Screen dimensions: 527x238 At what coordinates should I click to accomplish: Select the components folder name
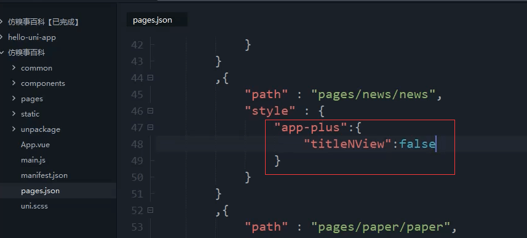click(42, 83)
